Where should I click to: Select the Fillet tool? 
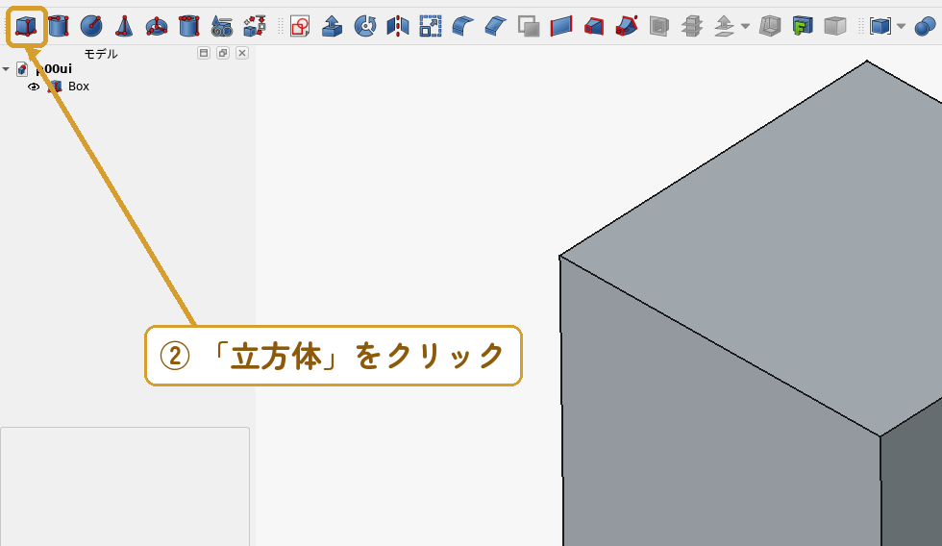point(463,26)
